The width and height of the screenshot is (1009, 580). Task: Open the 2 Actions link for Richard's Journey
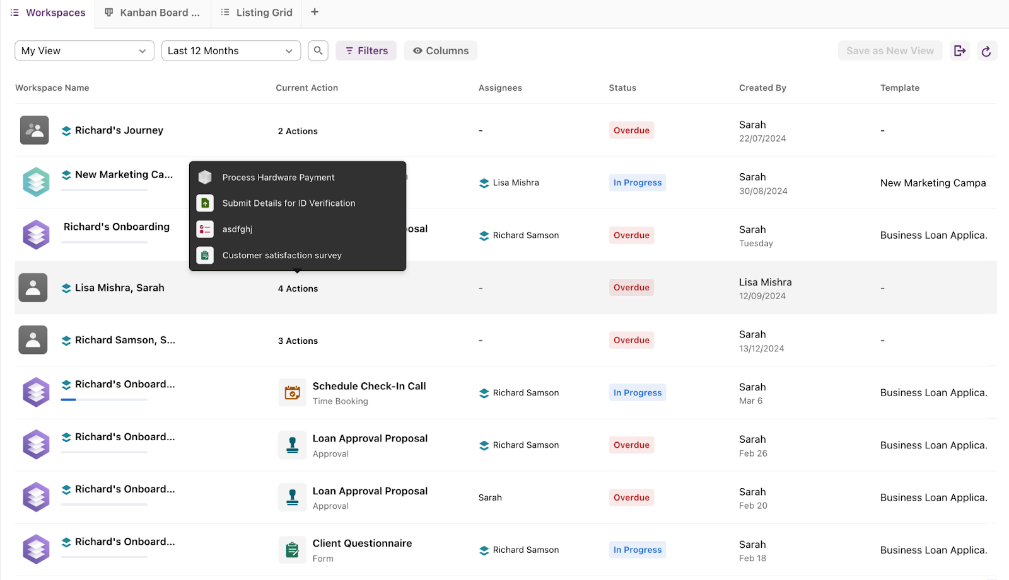click(x=298, y=131)
